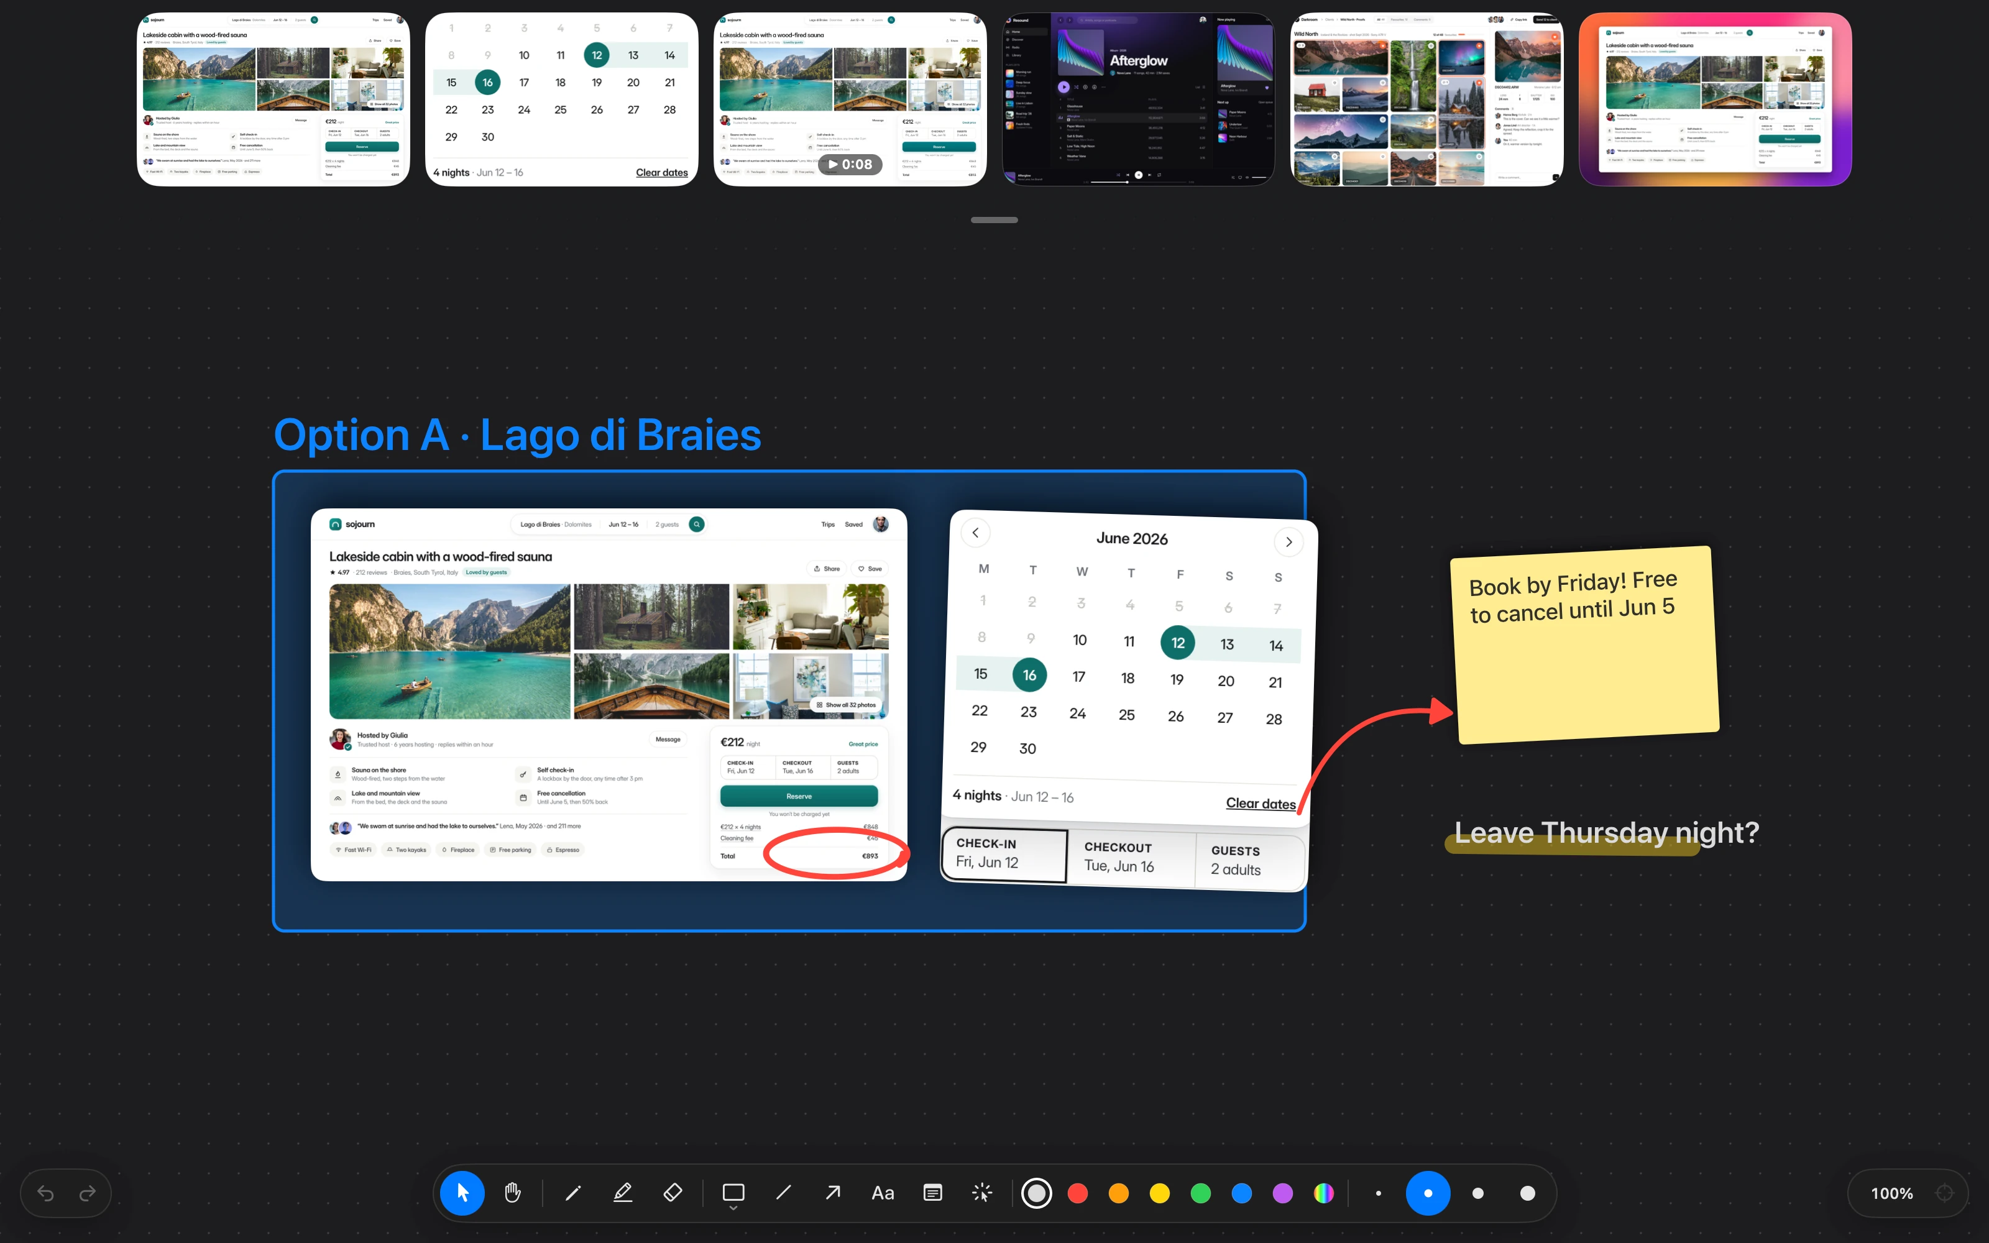Pick the orange color swatch
Screen dimensions: 1989x1243
coord(1119,1193)
